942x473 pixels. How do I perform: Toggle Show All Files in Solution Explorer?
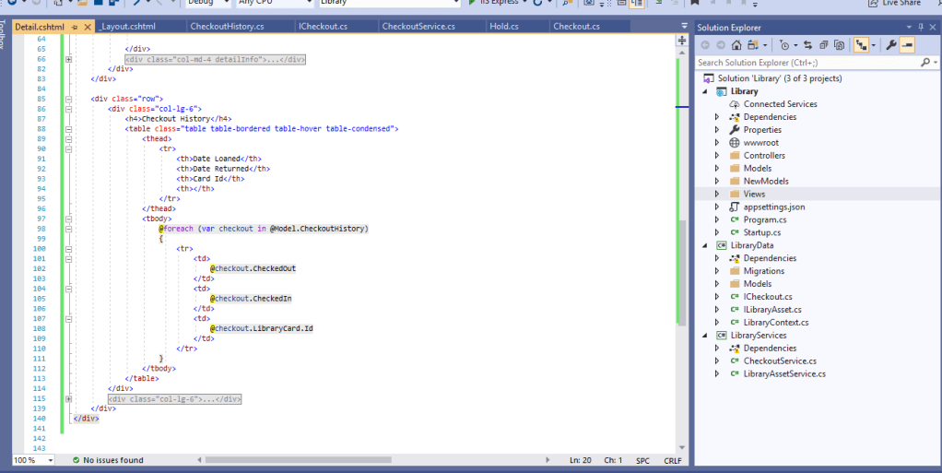pyautogui.click(x=838, y=45)
